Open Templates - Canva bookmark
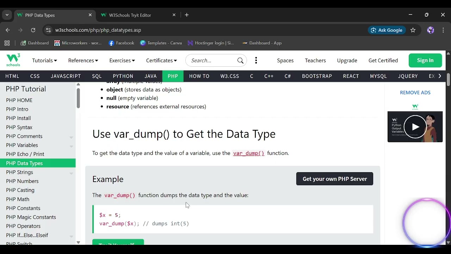The image size is (451, 254). pos(161,43)
